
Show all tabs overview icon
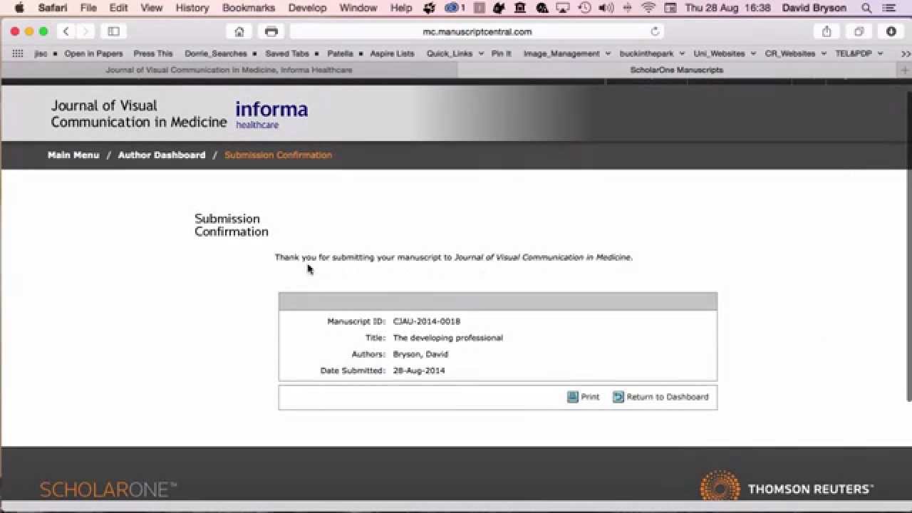(859, 31)
